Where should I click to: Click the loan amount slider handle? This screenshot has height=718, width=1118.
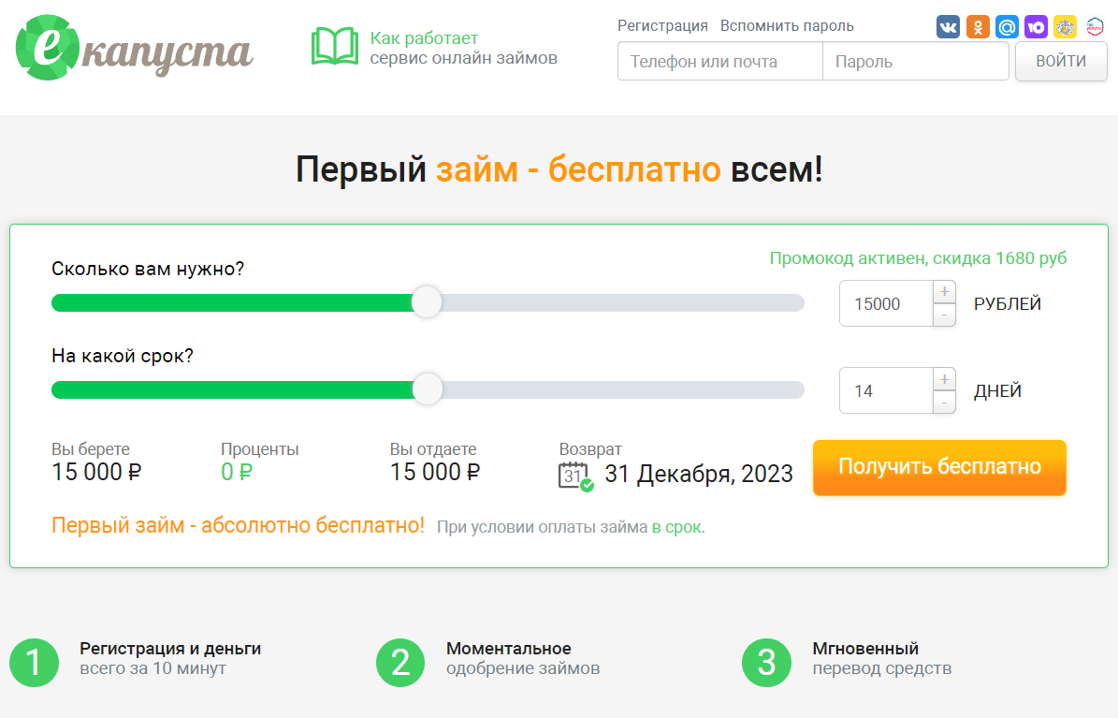click(427, 302)
